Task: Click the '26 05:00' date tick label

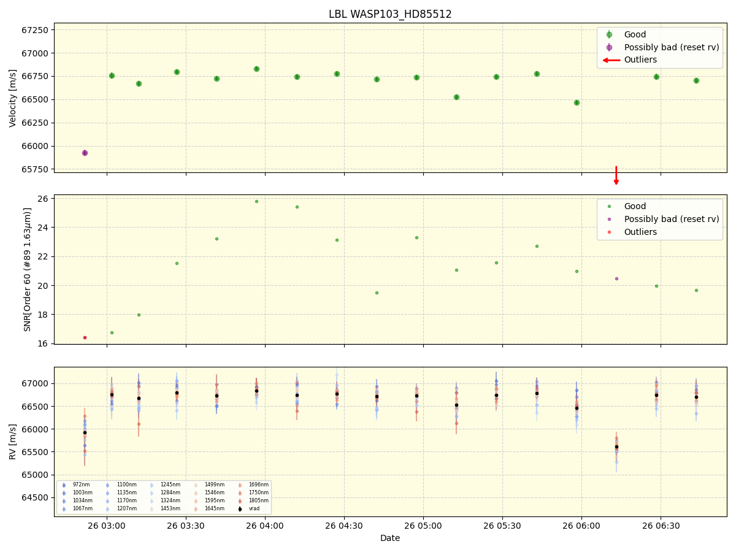Action: coord(423,526)
